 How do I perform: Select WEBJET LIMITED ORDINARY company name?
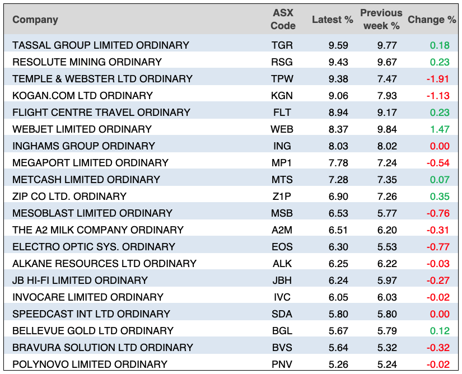click(x=82, y=129)
